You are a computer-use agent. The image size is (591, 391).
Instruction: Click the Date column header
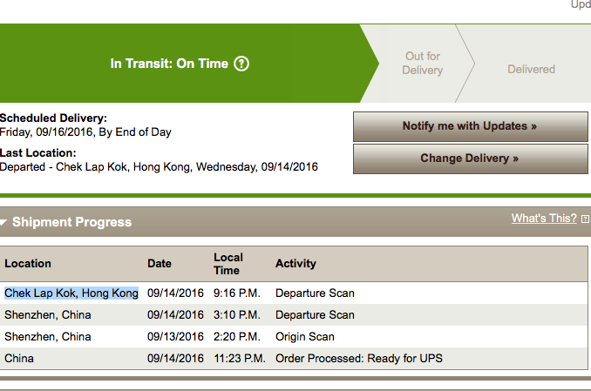(x=159, y=263)
